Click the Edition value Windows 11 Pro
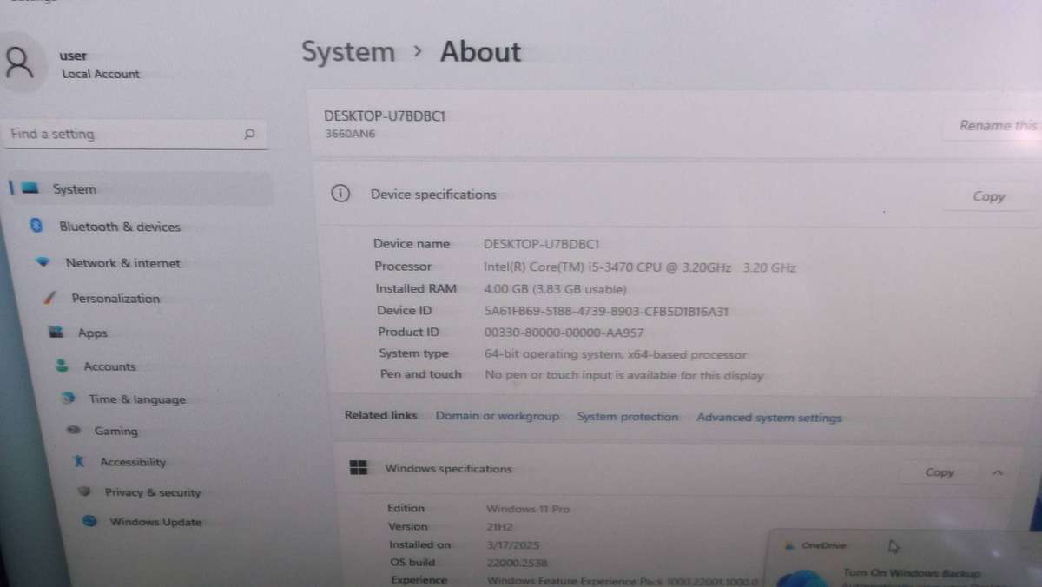 click(528, 509)
